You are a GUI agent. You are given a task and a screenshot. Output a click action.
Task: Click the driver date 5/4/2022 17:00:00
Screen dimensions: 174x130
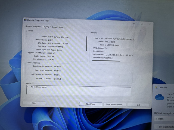(112, 45)
